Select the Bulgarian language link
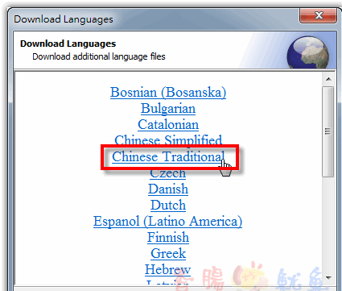The image size is (342, 291). coord(168,109)
